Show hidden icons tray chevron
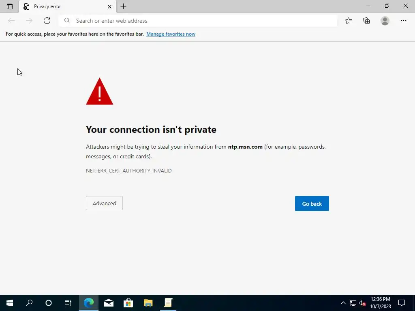Viewport: 415px width, 311px height. pos(343,303)
